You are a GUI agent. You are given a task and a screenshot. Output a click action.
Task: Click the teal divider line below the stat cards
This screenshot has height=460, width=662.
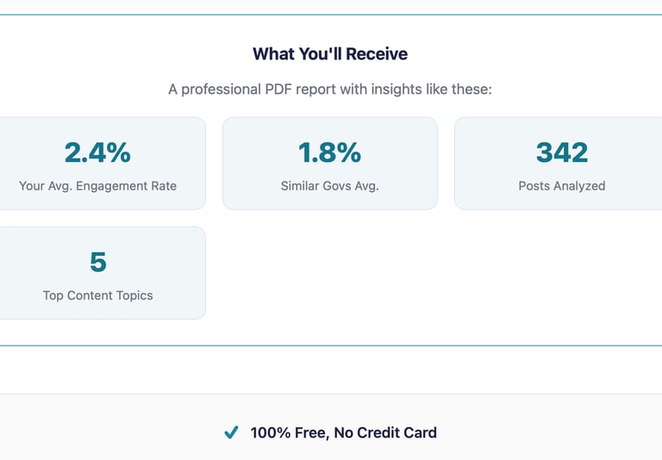[x=331, y=345]
